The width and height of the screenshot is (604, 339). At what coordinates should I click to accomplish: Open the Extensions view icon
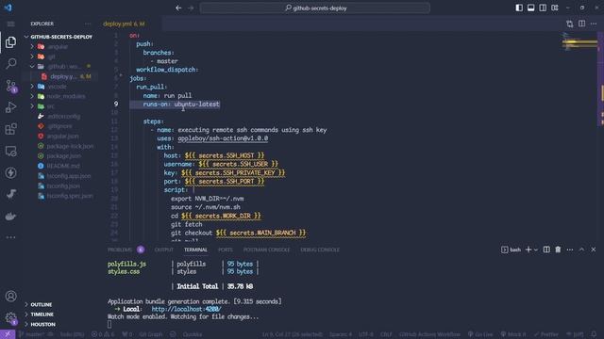pos(10,129)
